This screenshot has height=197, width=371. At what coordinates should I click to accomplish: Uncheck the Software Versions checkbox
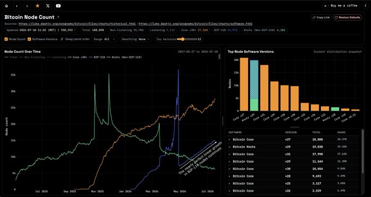point(29,39)
